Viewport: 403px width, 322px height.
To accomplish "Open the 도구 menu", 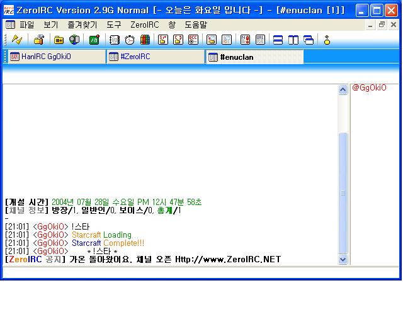I will (114, 25).
